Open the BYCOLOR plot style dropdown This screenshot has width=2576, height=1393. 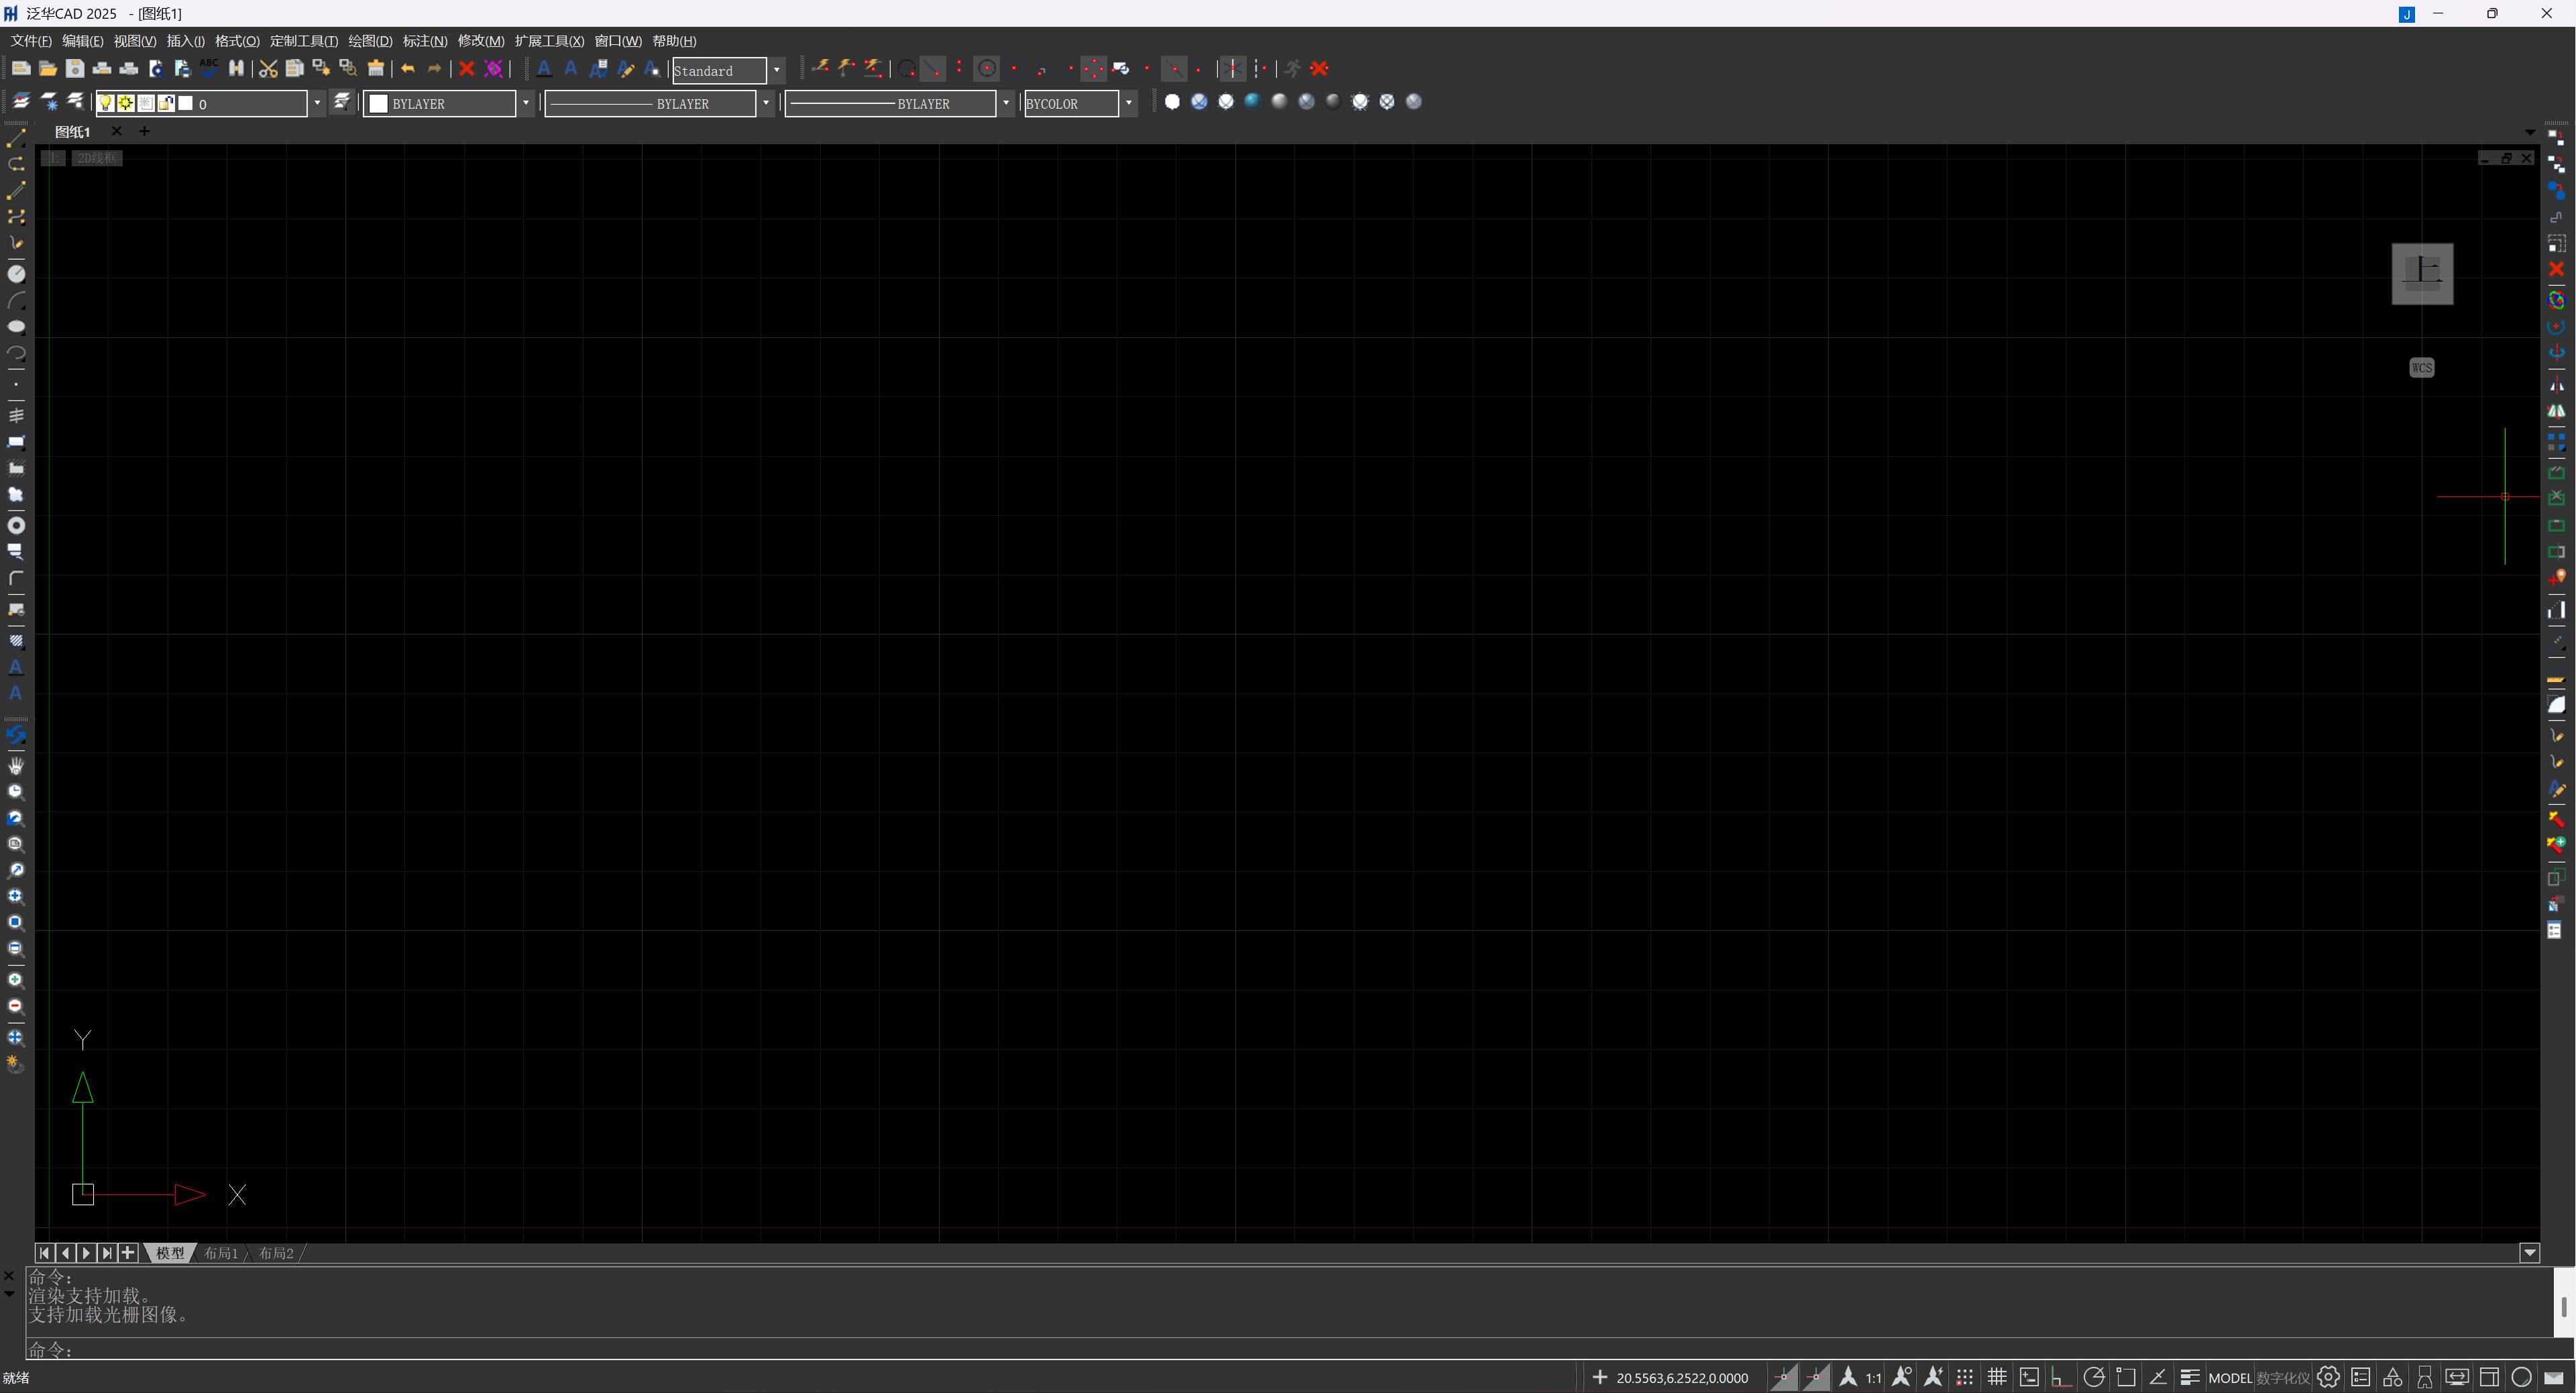pos(1128,103)
